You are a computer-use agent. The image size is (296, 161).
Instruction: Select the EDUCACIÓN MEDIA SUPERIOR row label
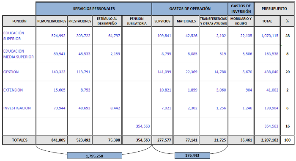18,54
